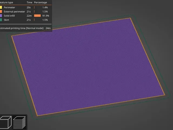Viewport: 173px width, 130px height.
Task: Switch to sliced layers preview icon
Action: coord(19,122)
